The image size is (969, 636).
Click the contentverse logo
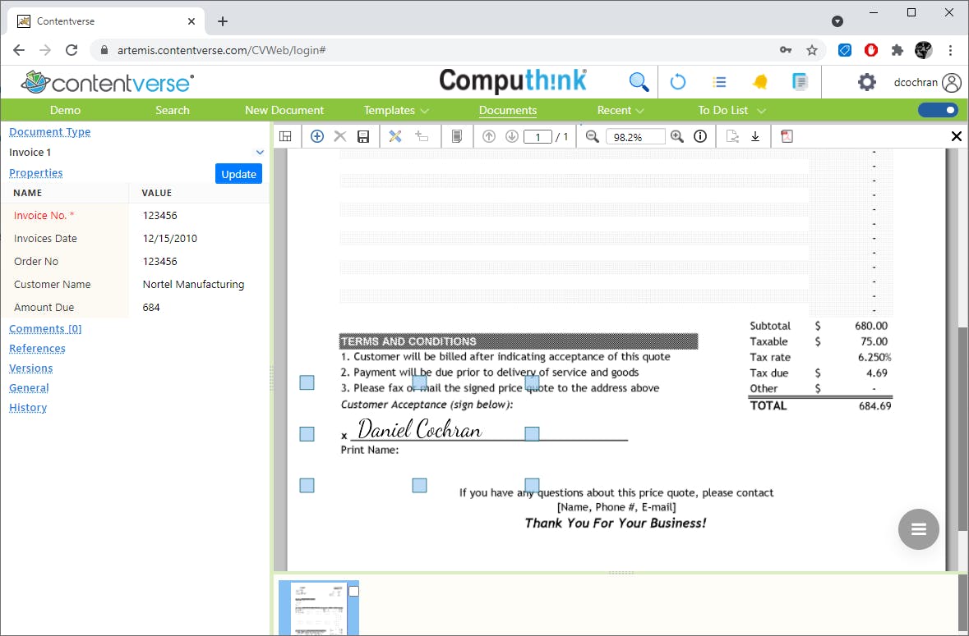click(107, 82)
